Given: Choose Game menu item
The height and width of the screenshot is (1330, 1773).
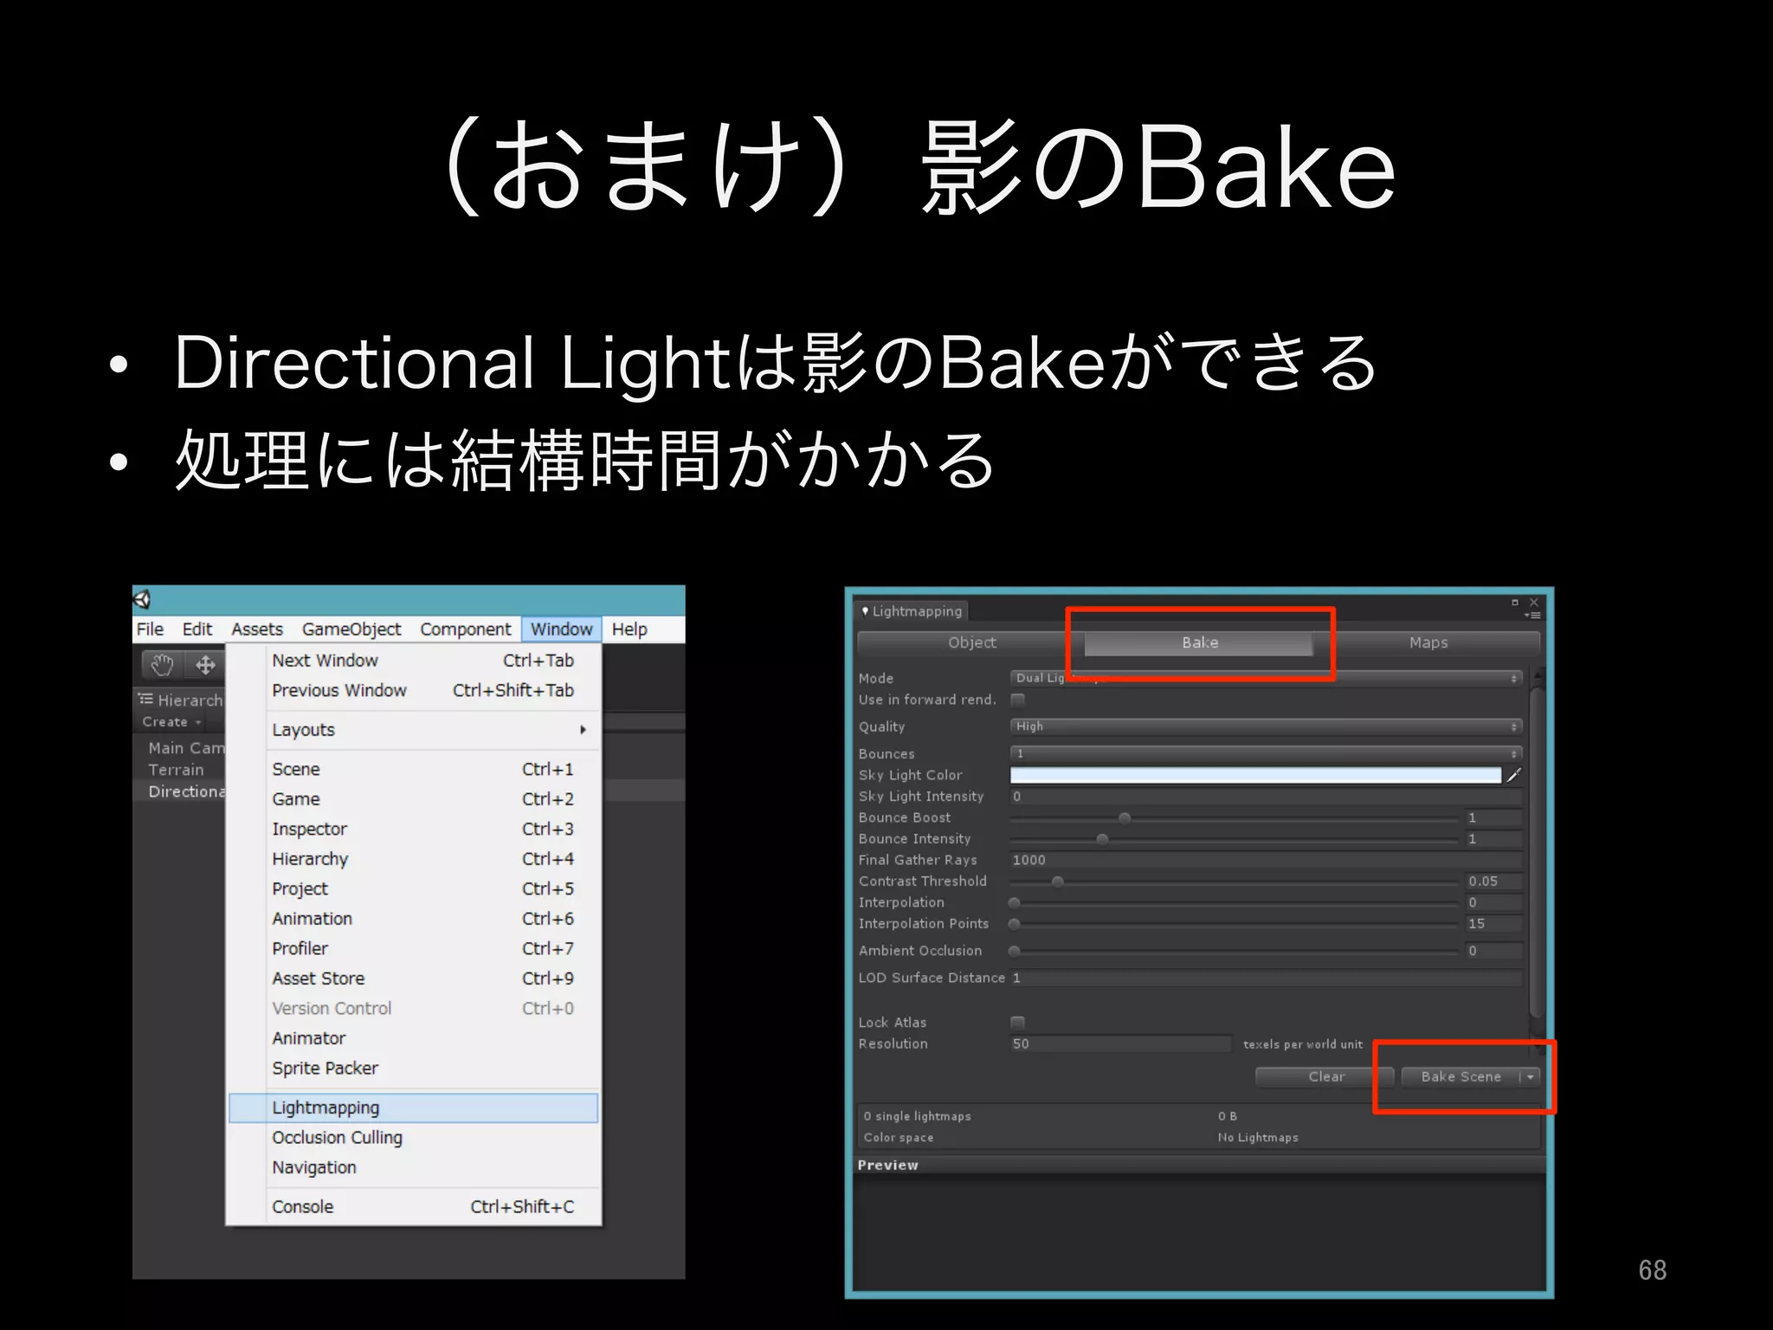Looking at the screenshot, I should tap(414, 799).
